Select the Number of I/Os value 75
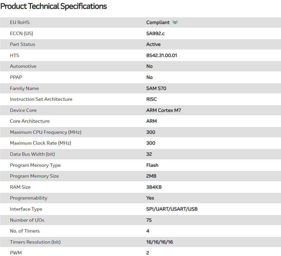Image resolution: width=281 pixels, height=256 pixels. click(x=149, y=220)
